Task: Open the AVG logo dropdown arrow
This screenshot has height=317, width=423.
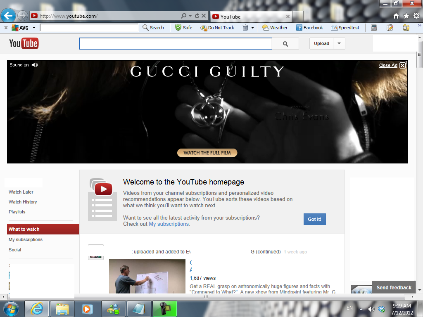Action: 34,28
